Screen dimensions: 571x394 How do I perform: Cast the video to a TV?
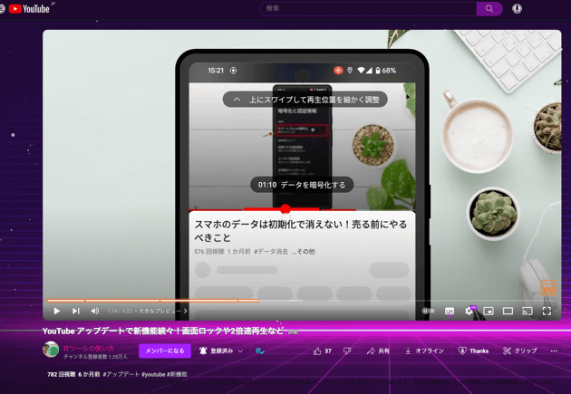[527, 311]
